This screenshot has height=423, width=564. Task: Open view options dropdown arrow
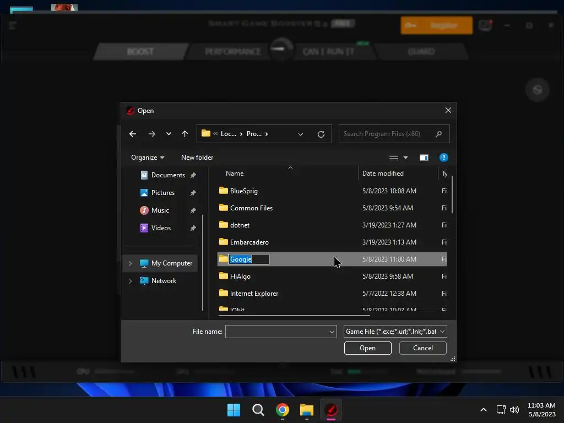coord(405,158)
